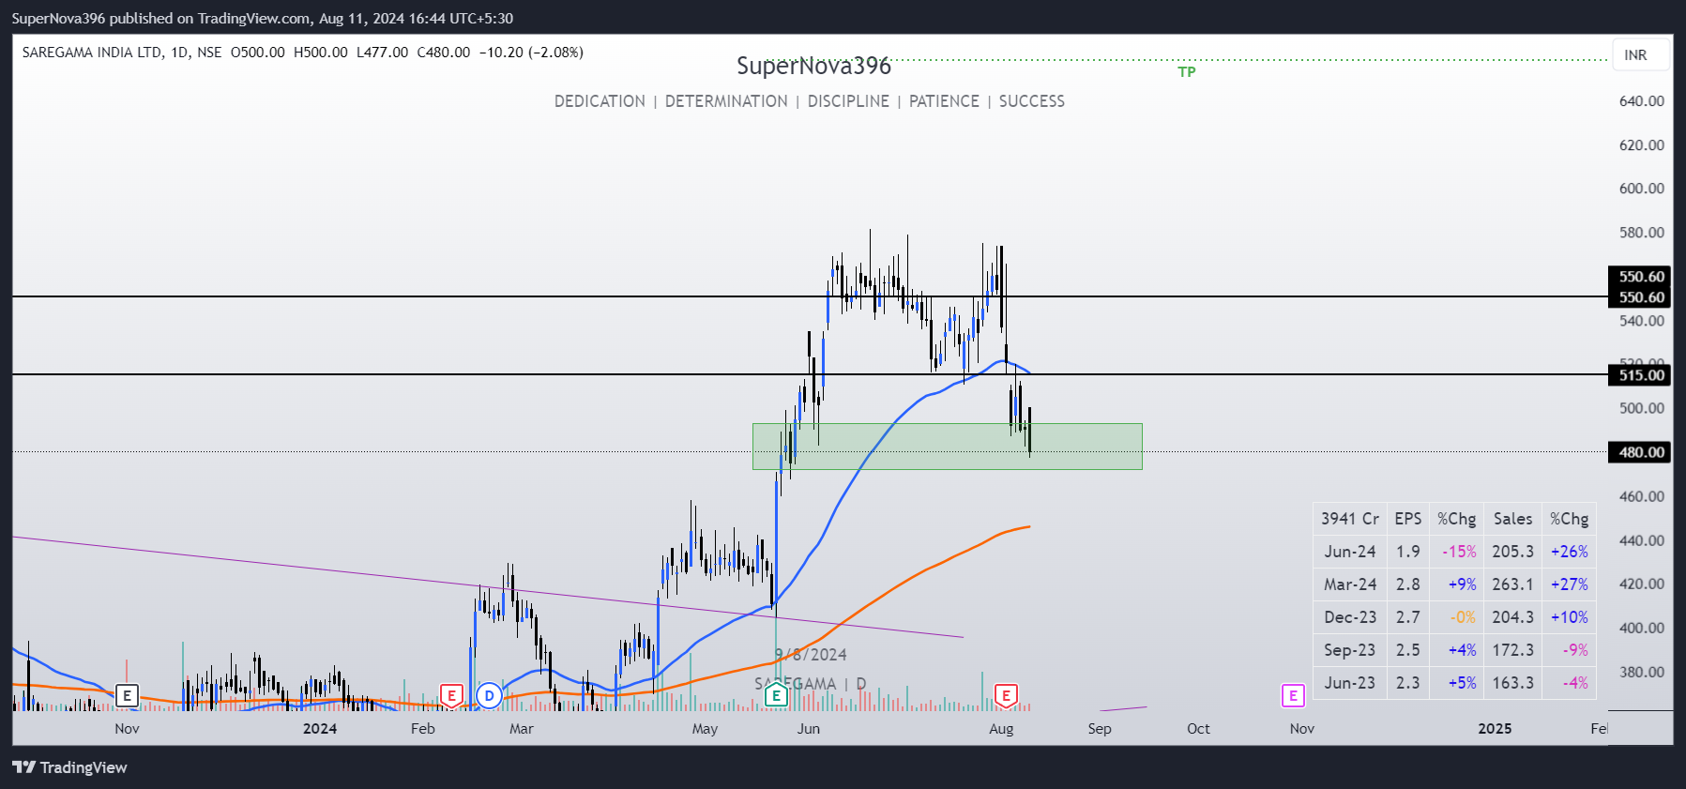
Task: Click the 580.00 price axis label
Action: 1641,233
